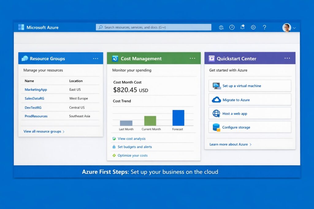The height and width of the screenshot is (209, 314).
Task: Select the View cost analysis shield icon
Action: [x=114, y=139]
